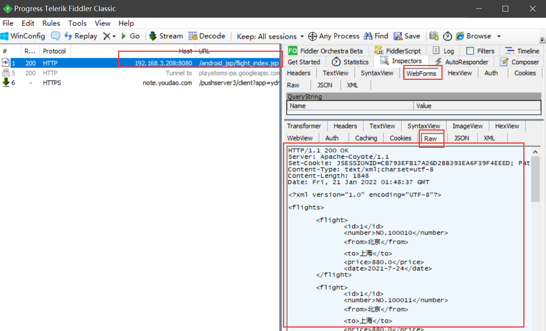The height and width of the screenshot is (331, 546).
Task: Select the response JSON tab
Action: point(461,138)
